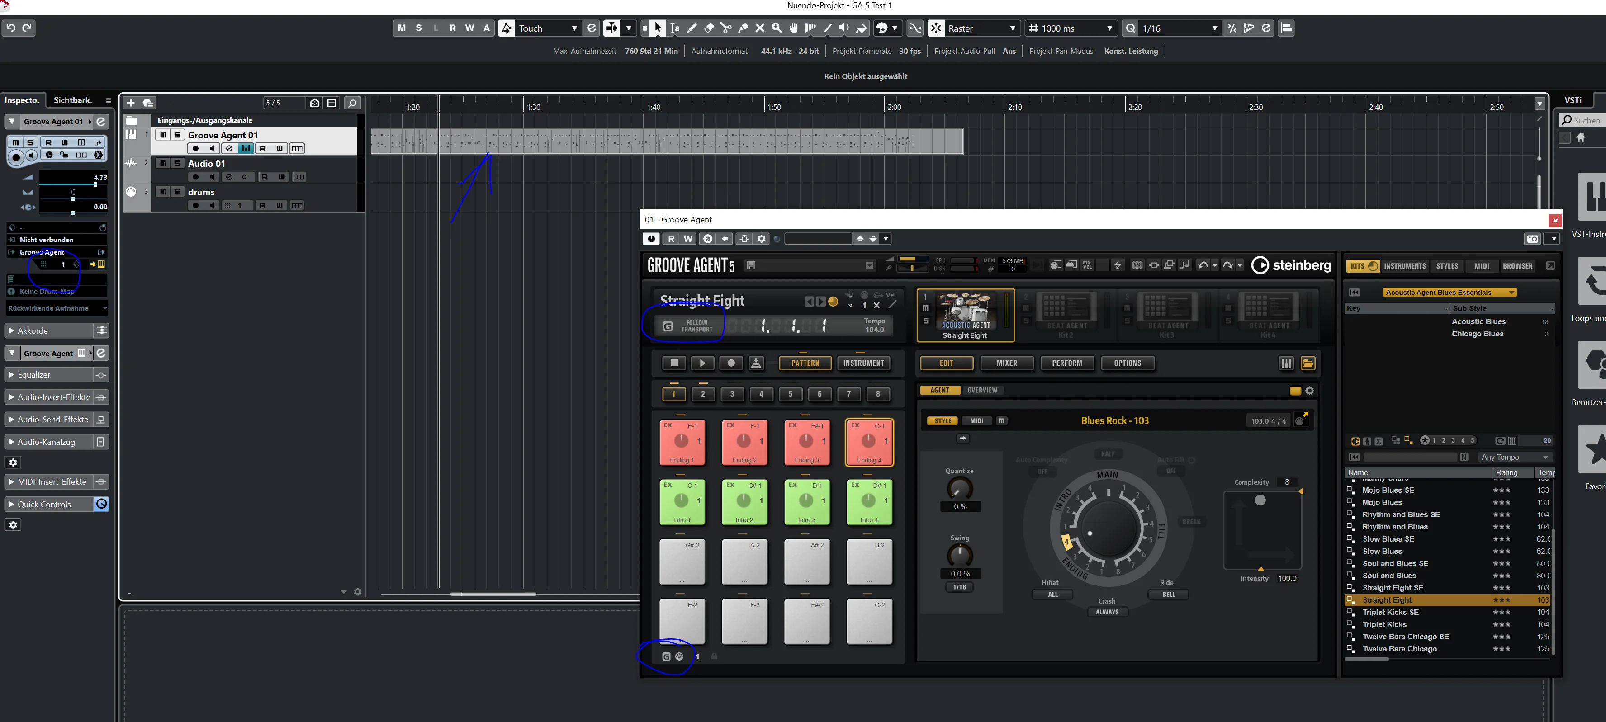The image size is (1606, 722).
Task: Select the Glue tool
Action: 743,28
